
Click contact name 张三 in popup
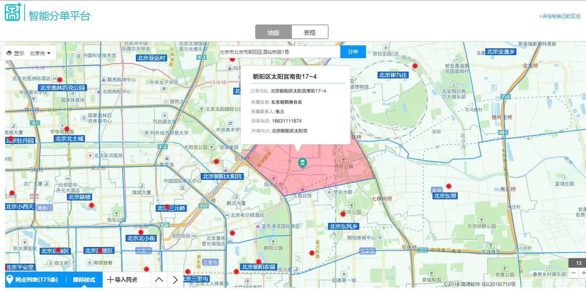[280, 112]
